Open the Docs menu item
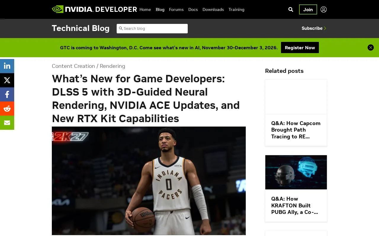The width and height of the screenshot is (379, 236). (x=193, y=9)
